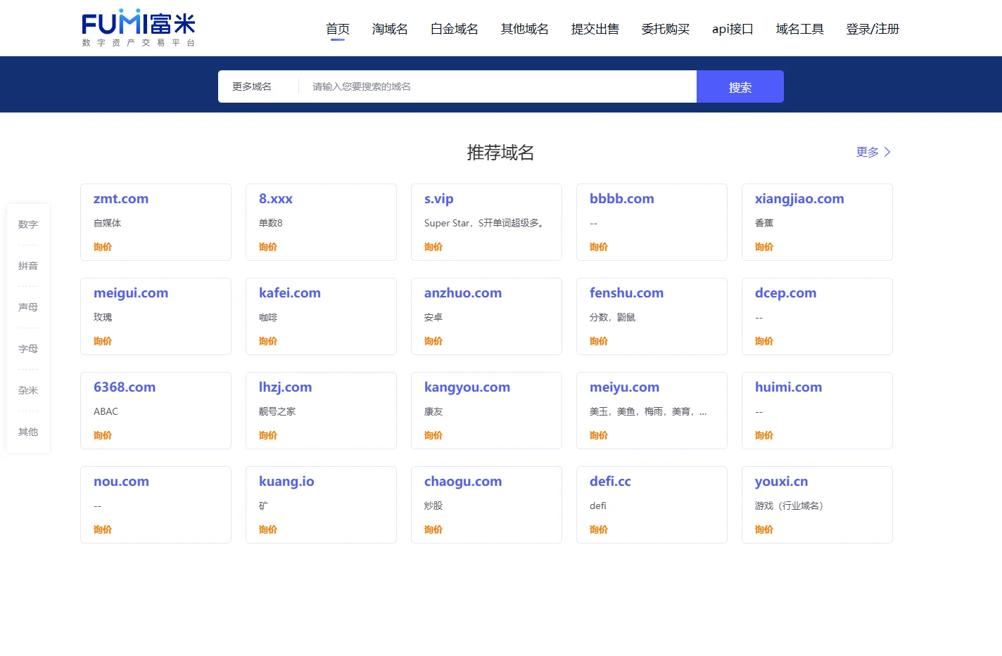The width and height of the screenshot is (1002, 656).
Task: Click 询价 under dcep.com
Action: pos(764,341)
